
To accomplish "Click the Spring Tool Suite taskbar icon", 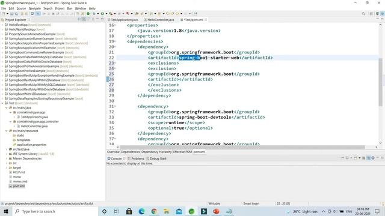I will click(191, 211).
